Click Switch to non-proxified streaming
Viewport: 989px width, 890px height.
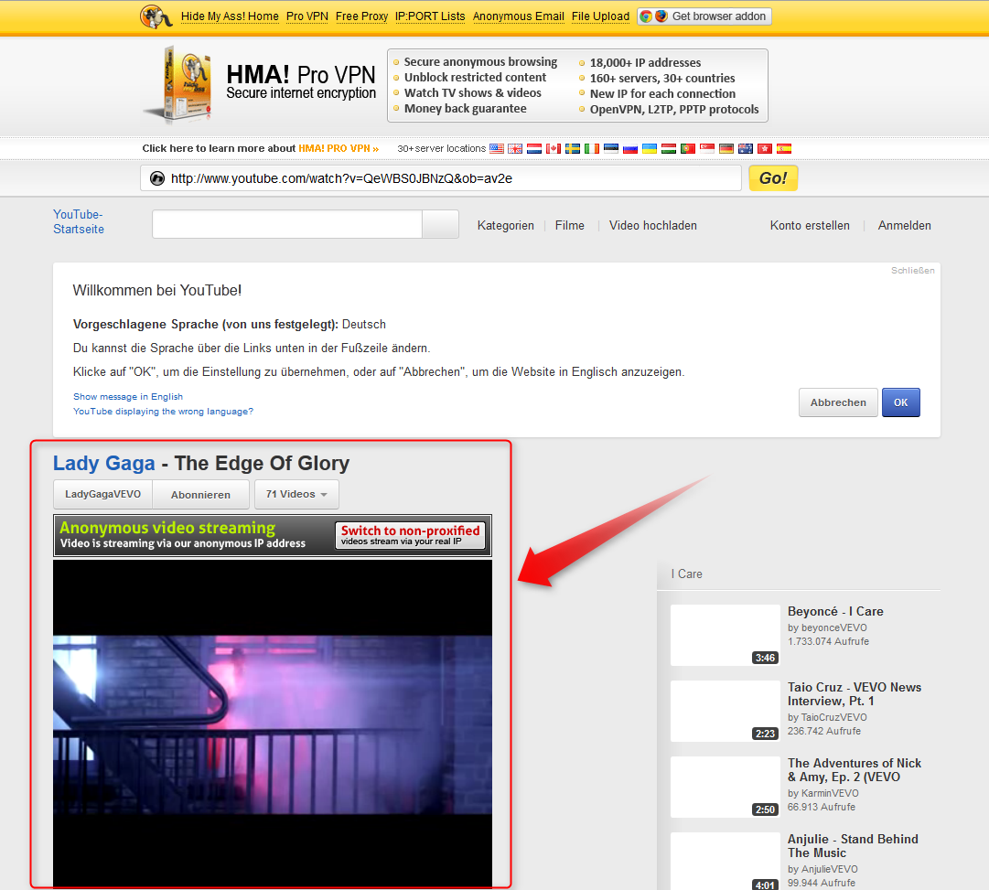tap(410, 535)
